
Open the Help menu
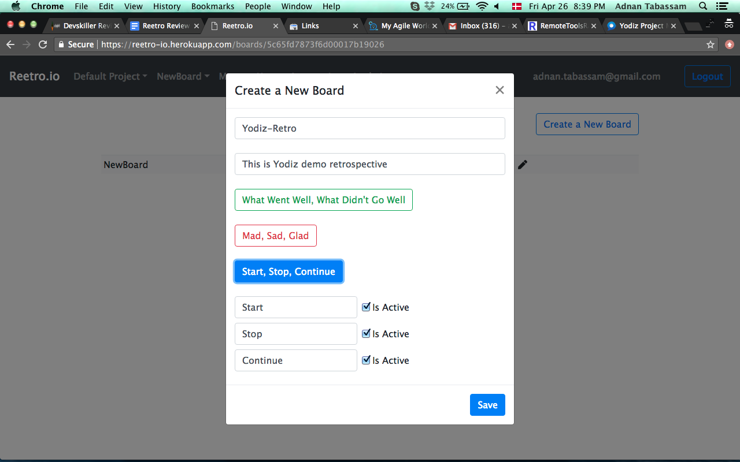pyautogui.click(x=331, y=6)
